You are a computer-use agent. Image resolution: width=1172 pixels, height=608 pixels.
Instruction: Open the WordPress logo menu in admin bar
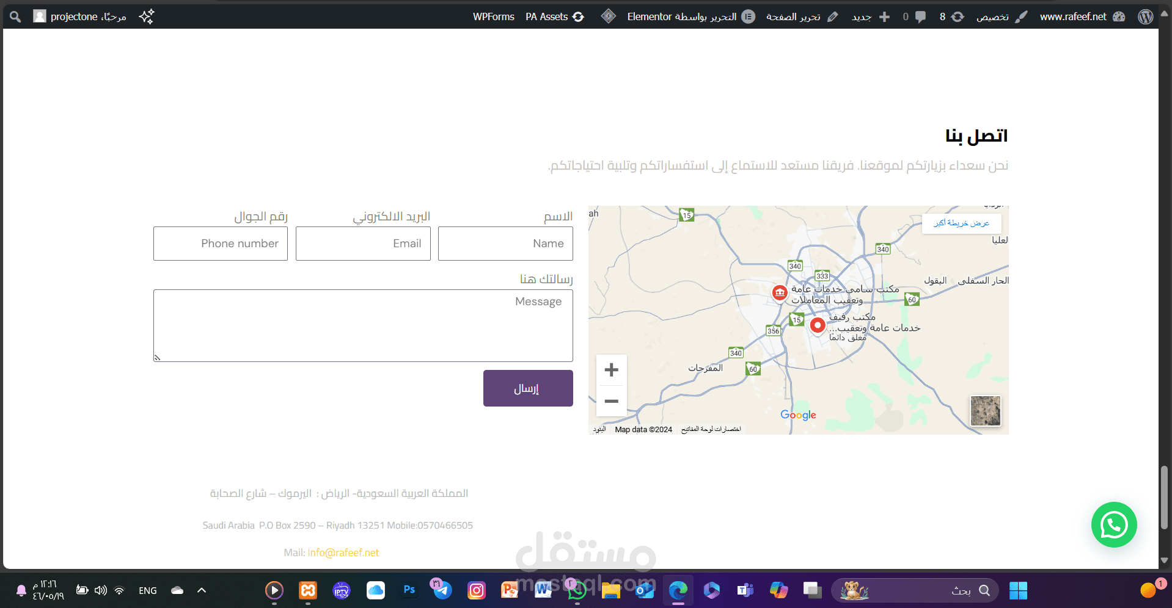1146,16
